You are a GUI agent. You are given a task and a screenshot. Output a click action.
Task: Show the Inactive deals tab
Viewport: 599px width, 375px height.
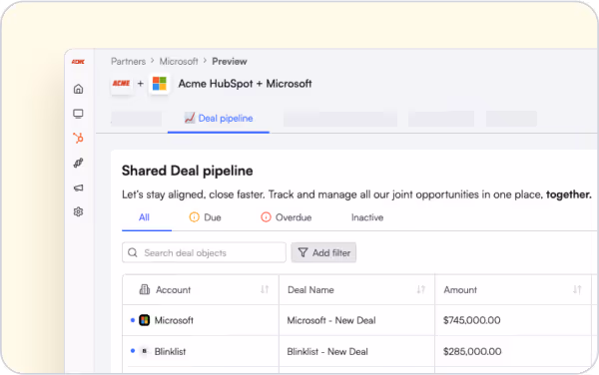click(367, 217)
